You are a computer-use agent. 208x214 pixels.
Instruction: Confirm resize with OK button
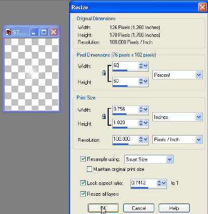[x=103, y=208]
